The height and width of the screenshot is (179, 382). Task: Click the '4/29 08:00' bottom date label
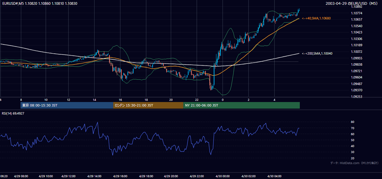[x=21, y=176]
